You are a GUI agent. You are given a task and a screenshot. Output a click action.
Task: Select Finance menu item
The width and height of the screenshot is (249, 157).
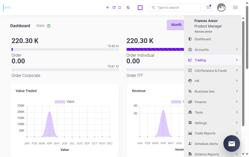click(x=213, y=102)
